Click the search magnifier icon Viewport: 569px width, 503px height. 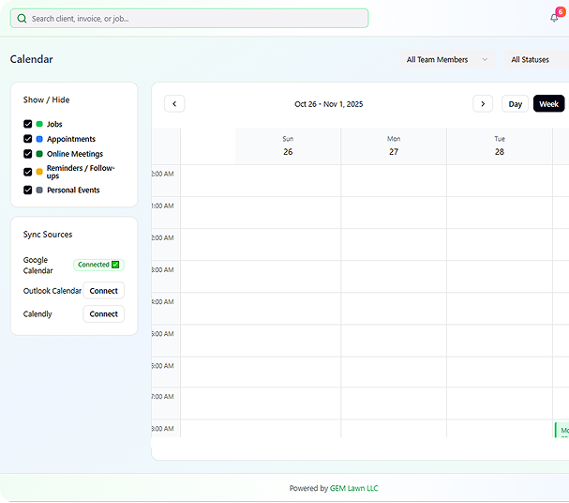click(x=22, y=18)
